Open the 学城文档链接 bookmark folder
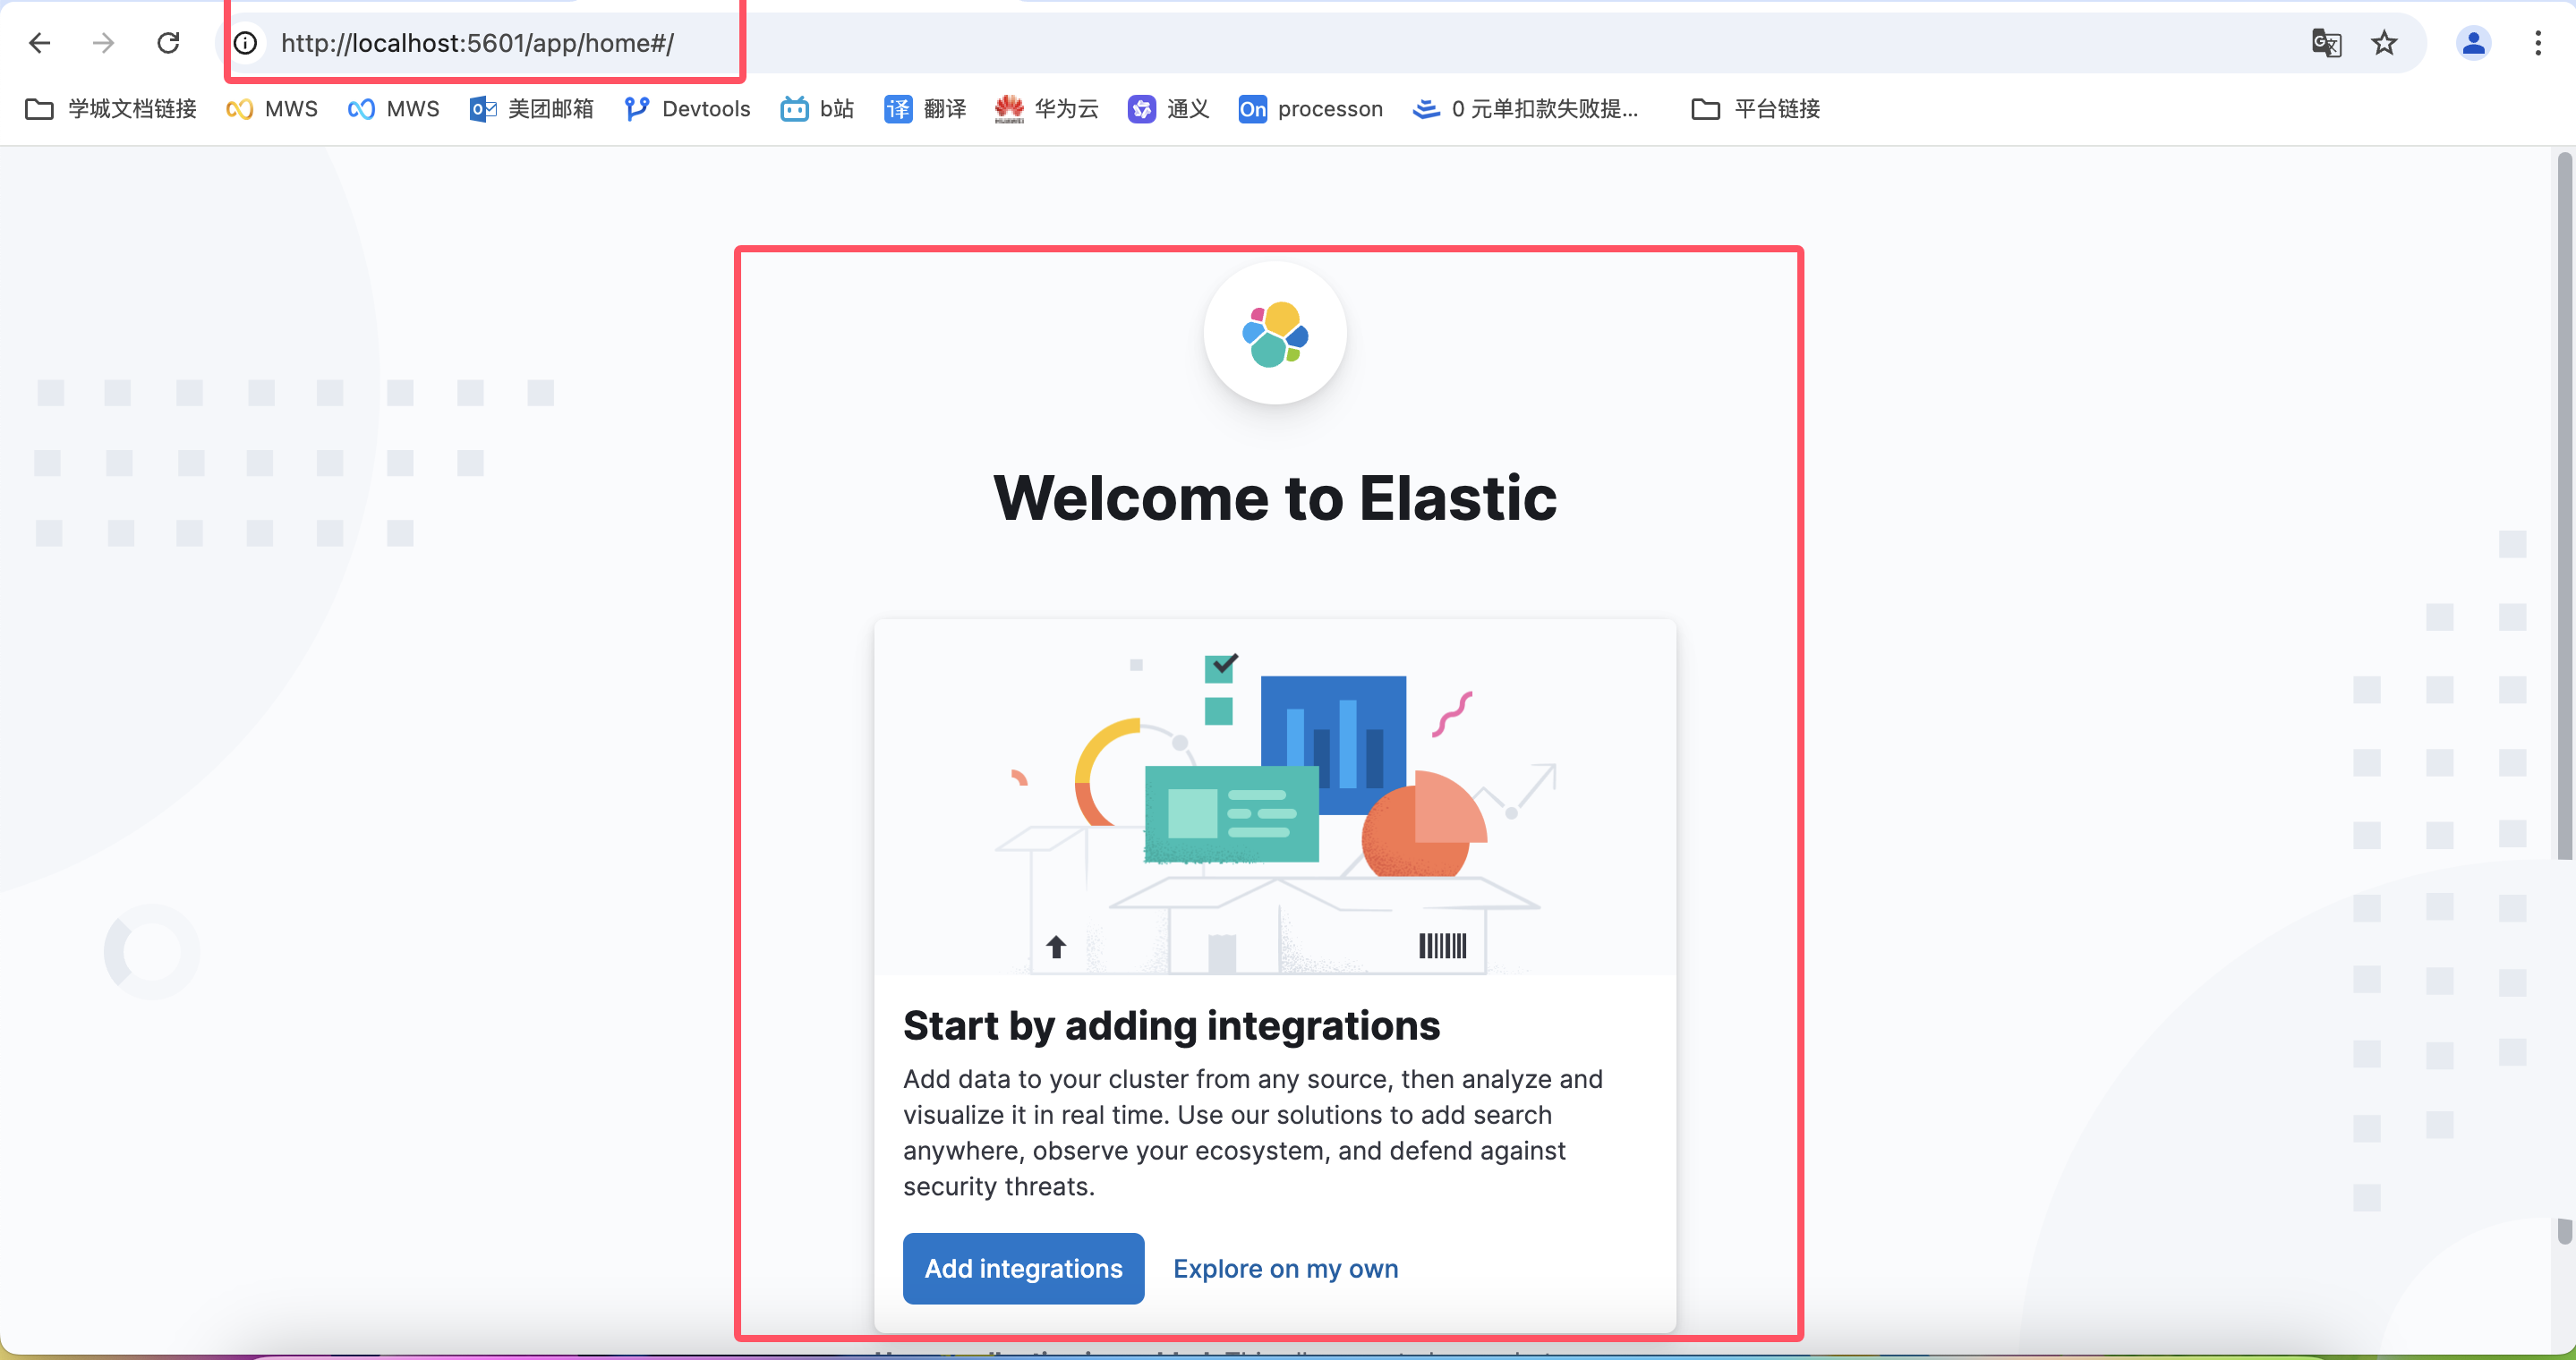This screenshot has height=1360, width=2576. tap(111, 109)
